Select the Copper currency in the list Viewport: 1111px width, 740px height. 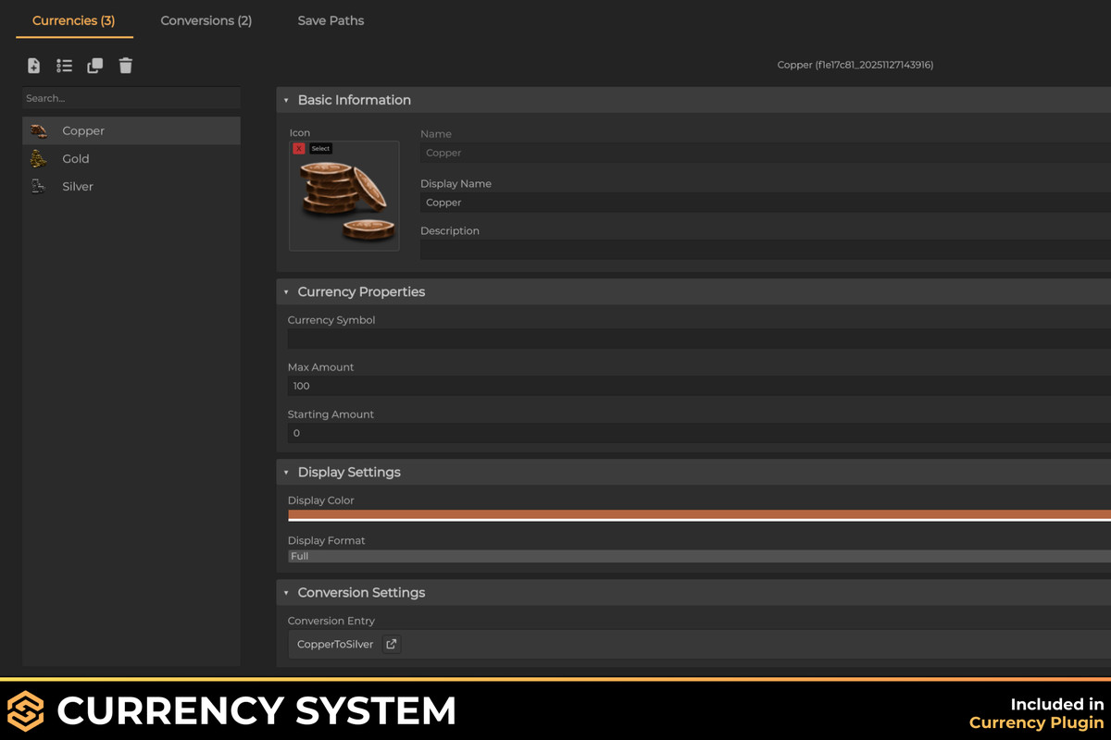click(x=83, y=130)
